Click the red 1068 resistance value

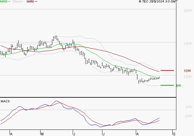(187, 71)
